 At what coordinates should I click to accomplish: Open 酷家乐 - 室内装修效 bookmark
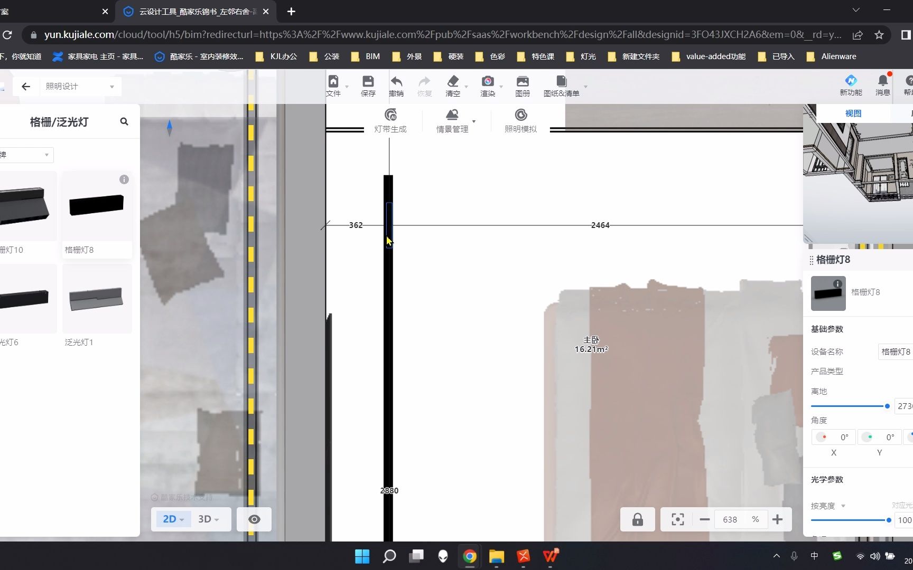199,56
